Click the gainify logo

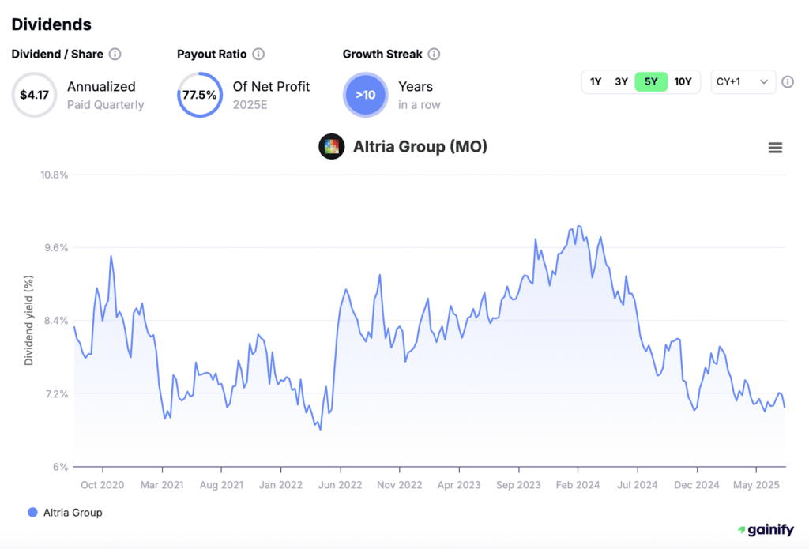tap(766, 529)
